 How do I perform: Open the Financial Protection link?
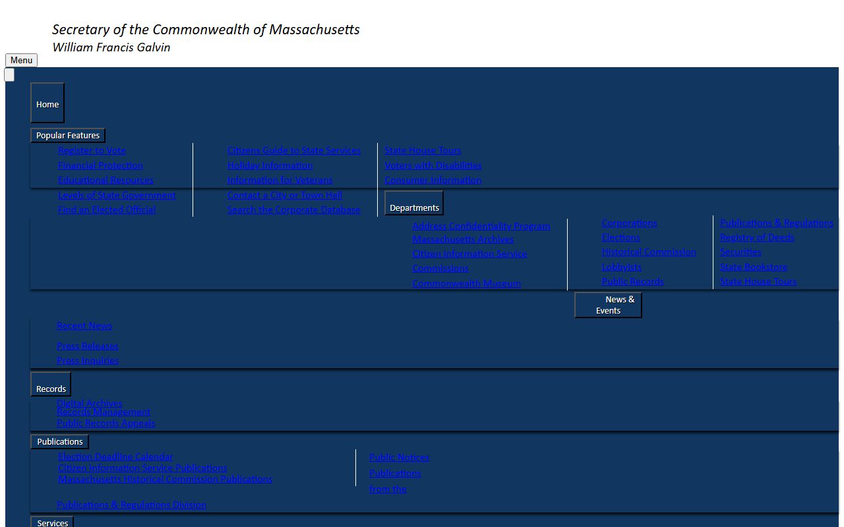click(100, 165)
